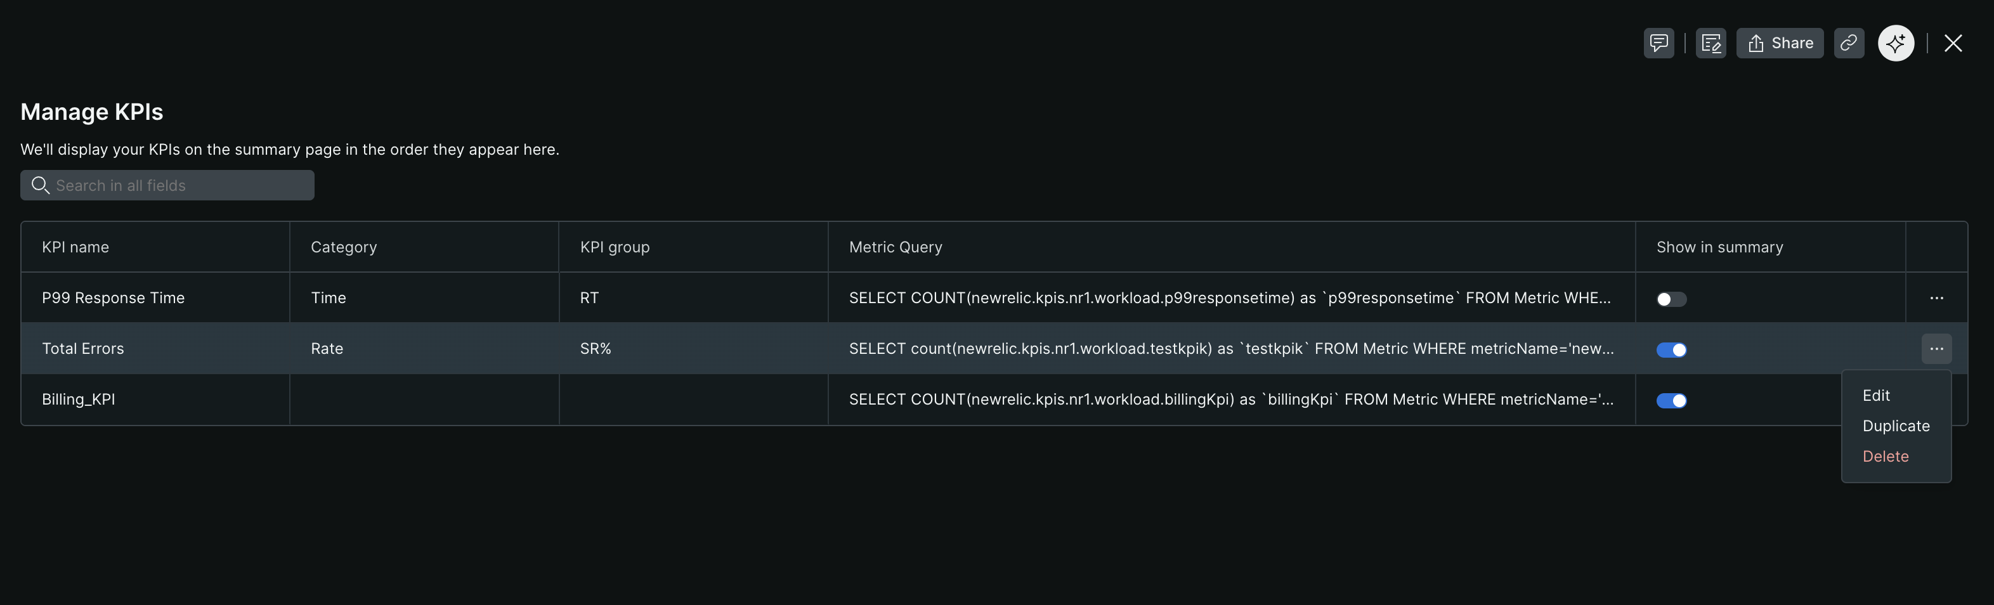Toggle the switch next to Billing_KPI name

click(1671, 400)
